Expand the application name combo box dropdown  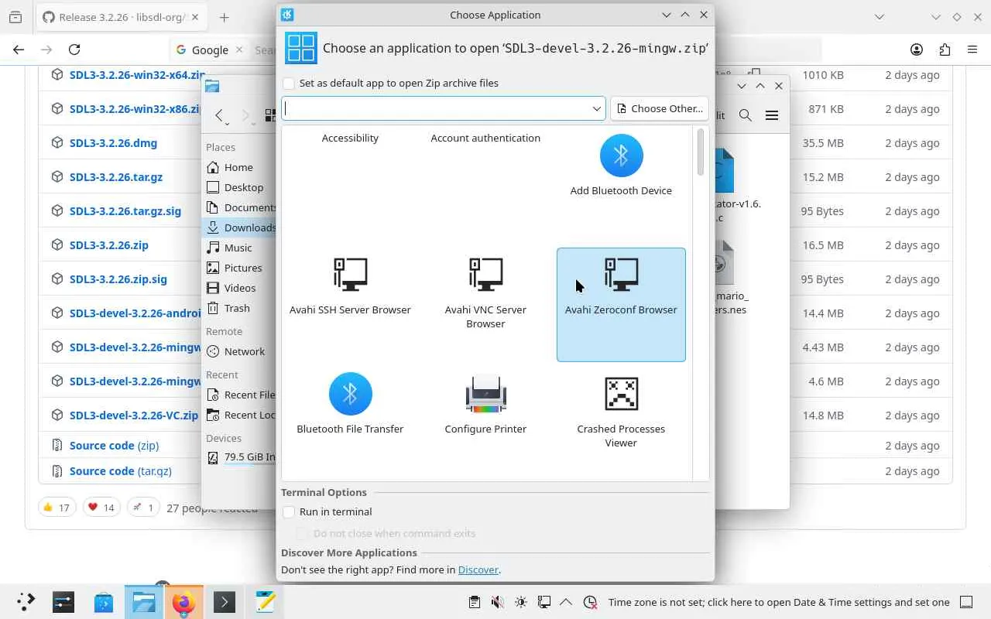pos(597,109)
